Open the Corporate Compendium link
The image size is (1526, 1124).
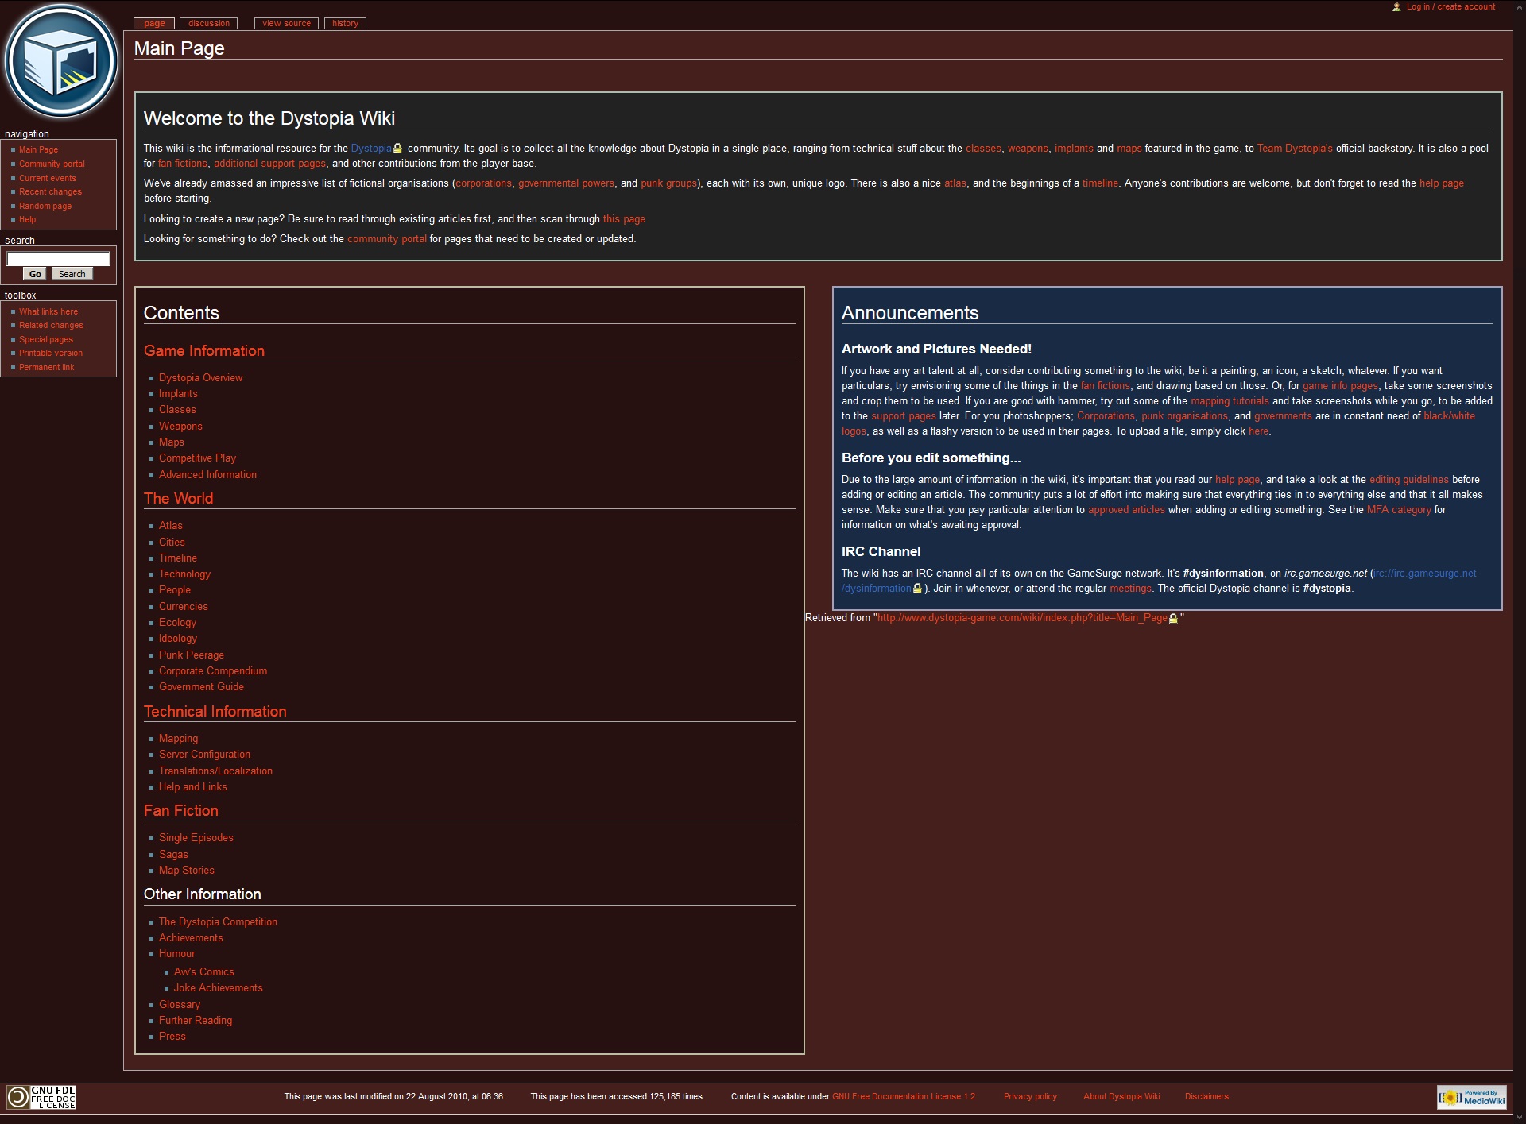point(212,670)
